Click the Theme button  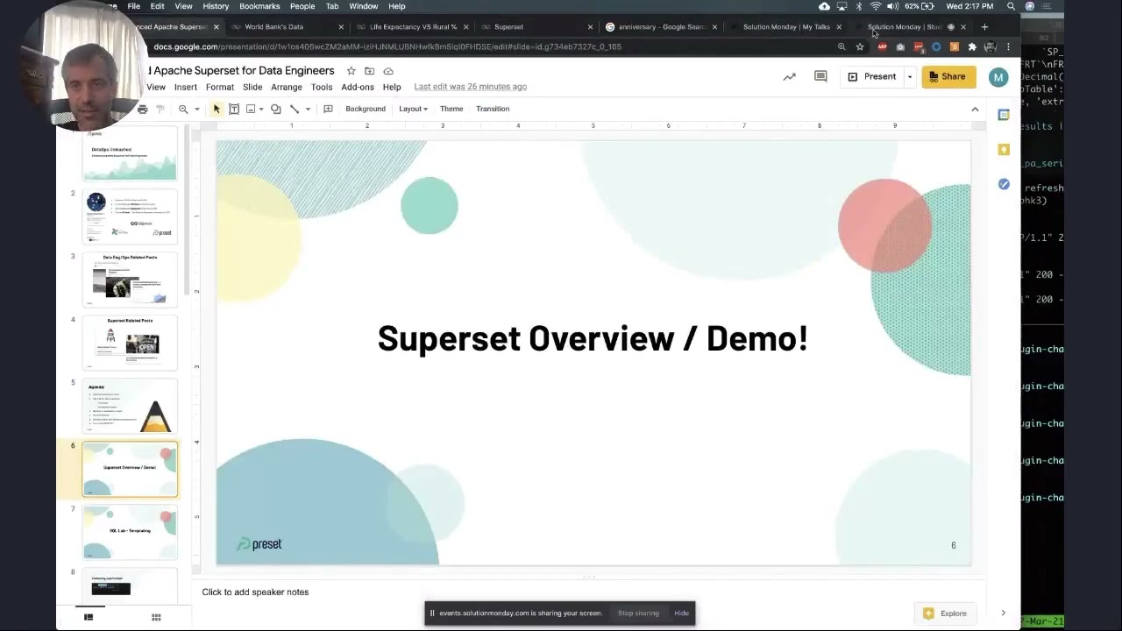click(x=451, y=109)
